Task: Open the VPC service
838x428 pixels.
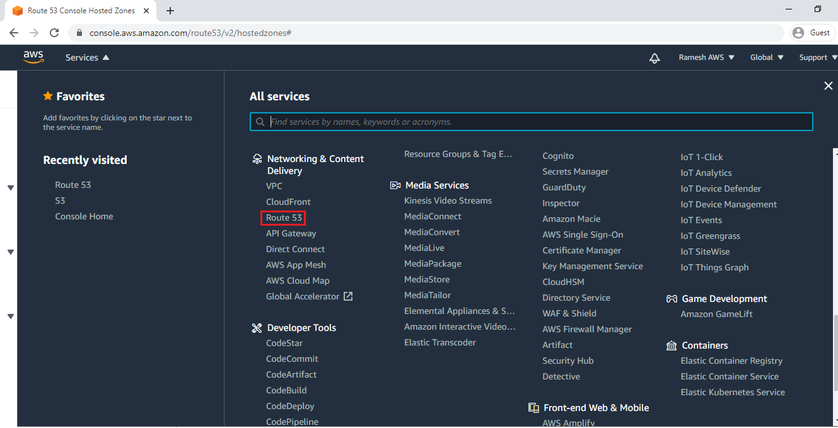Action: (274, 186)
